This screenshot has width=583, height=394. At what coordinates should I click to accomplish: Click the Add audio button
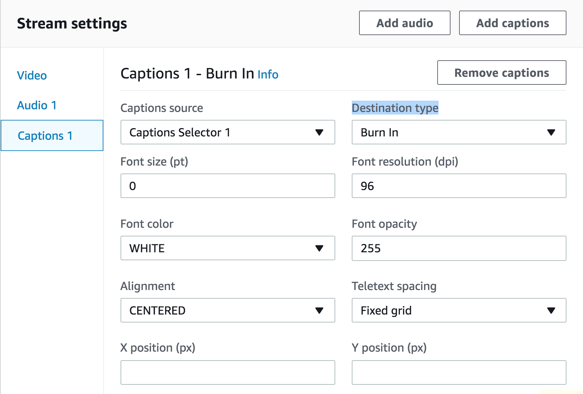pyautogui.click(x=404, y=23)
